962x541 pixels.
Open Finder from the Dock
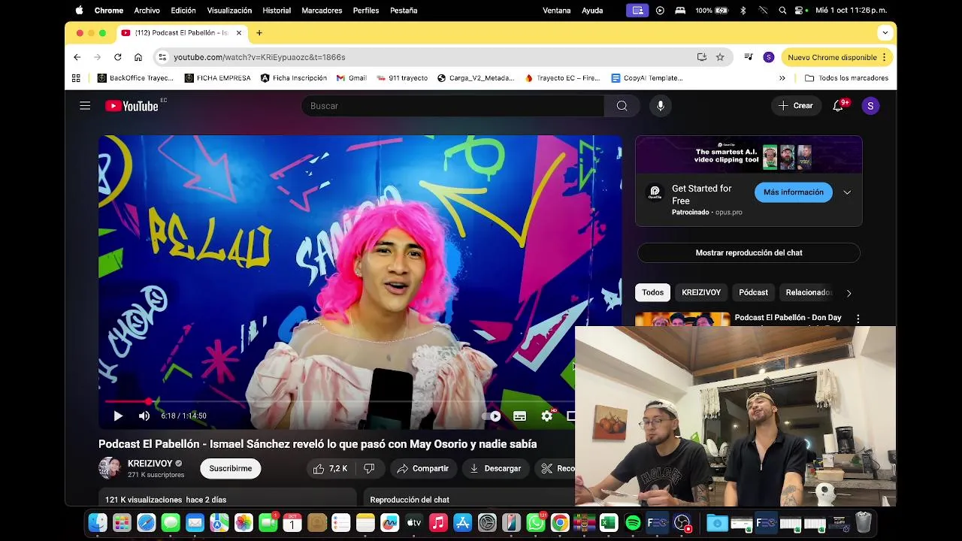[98, 522]
